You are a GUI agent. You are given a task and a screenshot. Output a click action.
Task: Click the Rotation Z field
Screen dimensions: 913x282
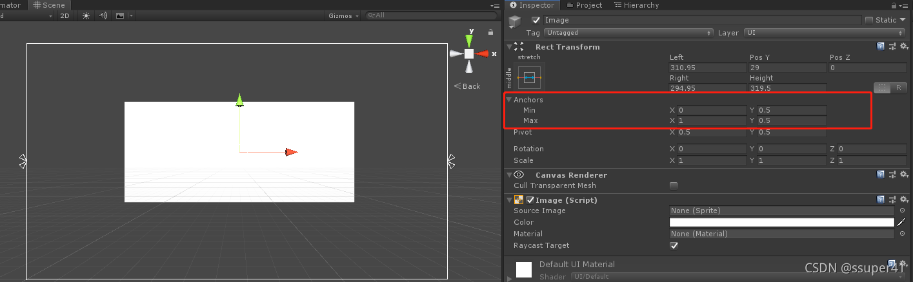point(872,149)
